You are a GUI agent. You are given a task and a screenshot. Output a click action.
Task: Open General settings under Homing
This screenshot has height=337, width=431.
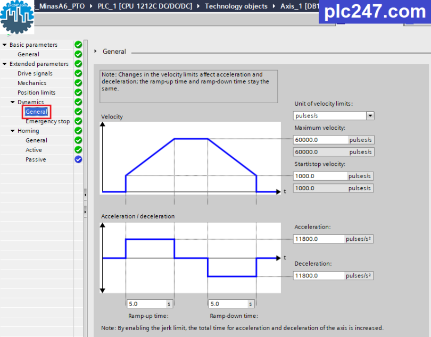(36, 140)
